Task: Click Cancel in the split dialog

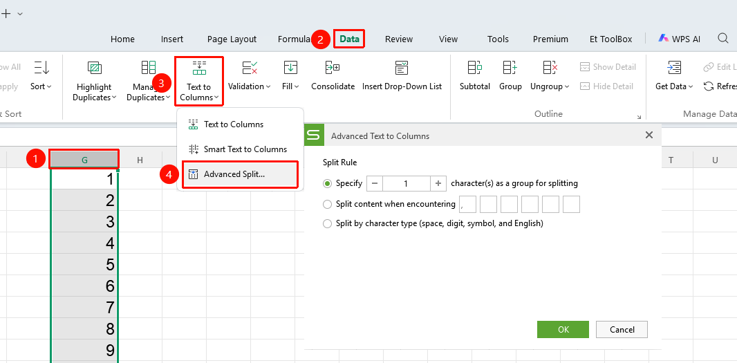Action: click(622, 330)
